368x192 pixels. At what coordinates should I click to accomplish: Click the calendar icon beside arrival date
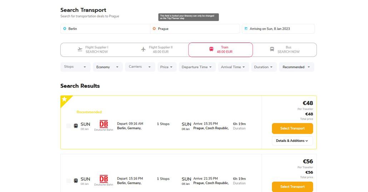point(246,28)
